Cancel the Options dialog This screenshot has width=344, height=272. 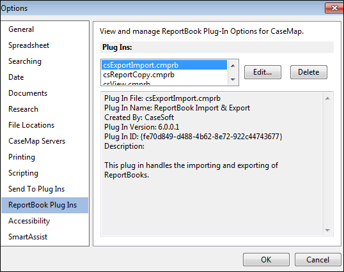pos(318,260)
